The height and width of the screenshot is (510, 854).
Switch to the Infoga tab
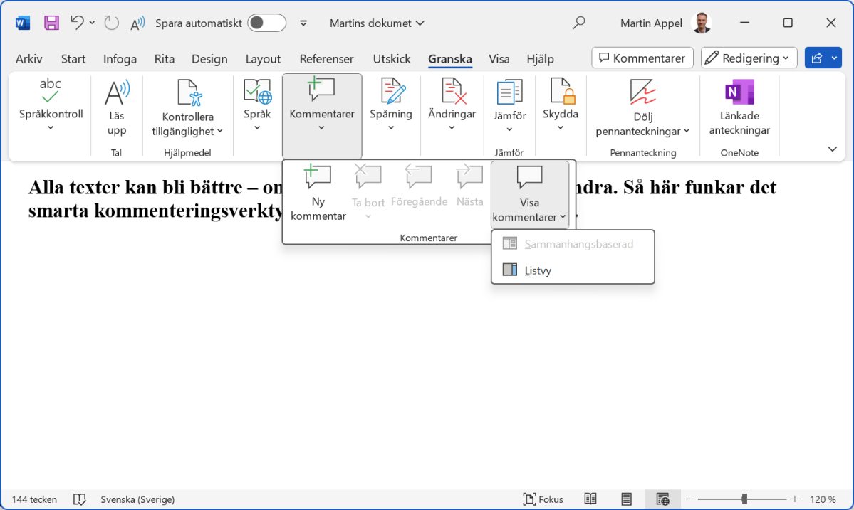click(x=120, y=59)
